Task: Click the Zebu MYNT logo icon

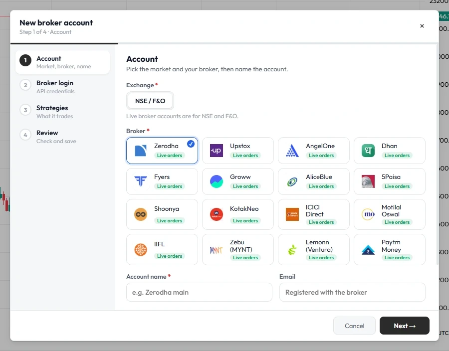Action: [x=217, y=250]
